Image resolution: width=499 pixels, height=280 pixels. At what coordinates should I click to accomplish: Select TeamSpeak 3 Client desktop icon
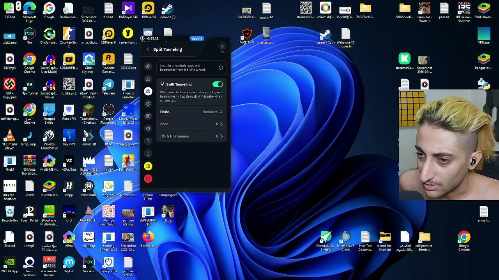pyautogui.click(x=345, y=241)
